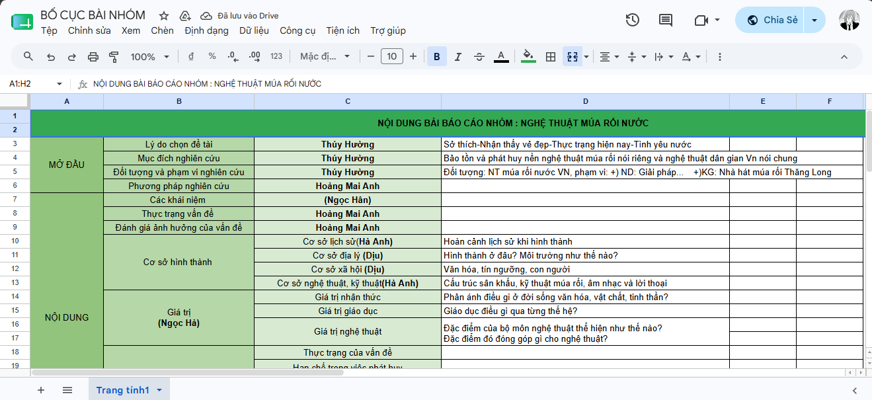Click the Chia Sẻ share button
The image size is (872, 400).
tap(772, 20)
